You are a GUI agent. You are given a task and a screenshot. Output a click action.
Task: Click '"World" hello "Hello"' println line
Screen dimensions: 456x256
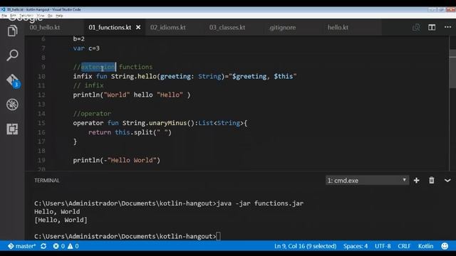(132, 95)
